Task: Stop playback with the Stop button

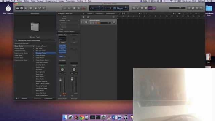Action: tap(74, 8)
